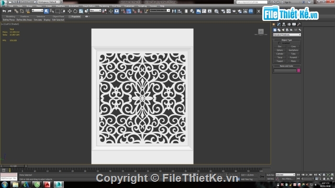Click the ViewCube in viewport
The width and height of the screenshot is (335, 188).
261,32
